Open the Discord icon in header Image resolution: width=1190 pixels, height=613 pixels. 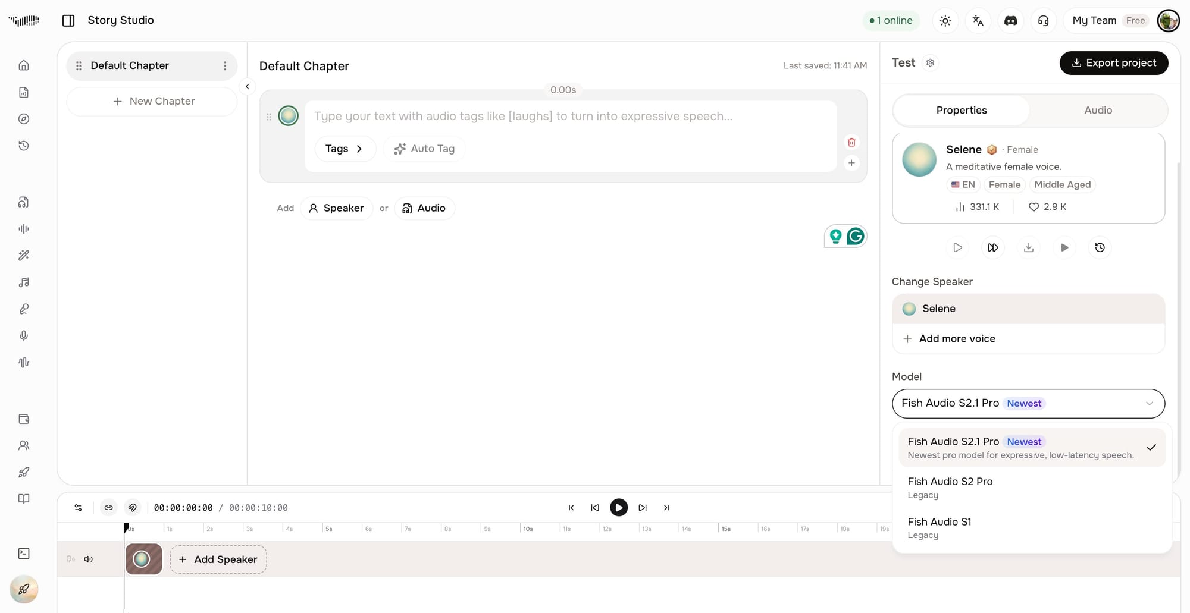1011,21
